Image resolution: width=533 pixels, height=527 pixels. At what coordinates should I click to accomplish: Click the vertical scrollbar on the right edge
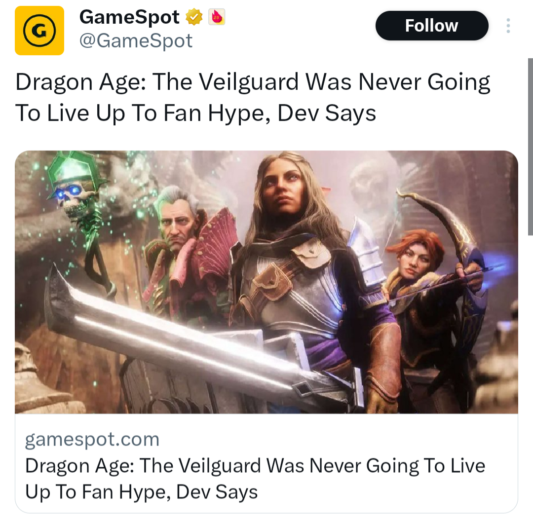coord(530,147)
